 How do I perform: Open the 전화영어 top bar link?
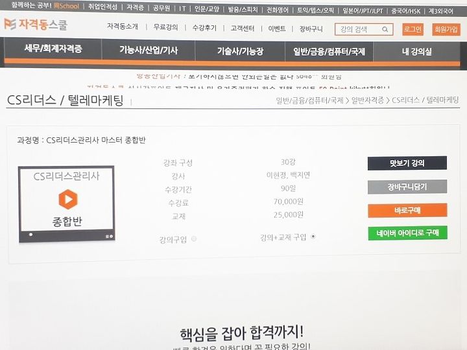pos(278,10)
